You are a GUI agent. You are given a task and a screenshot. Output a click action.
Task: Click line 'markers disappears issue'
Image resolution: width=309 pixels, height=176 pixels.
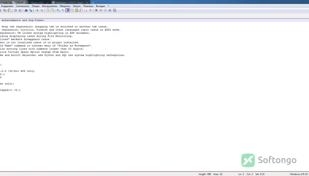pos(25,39)
